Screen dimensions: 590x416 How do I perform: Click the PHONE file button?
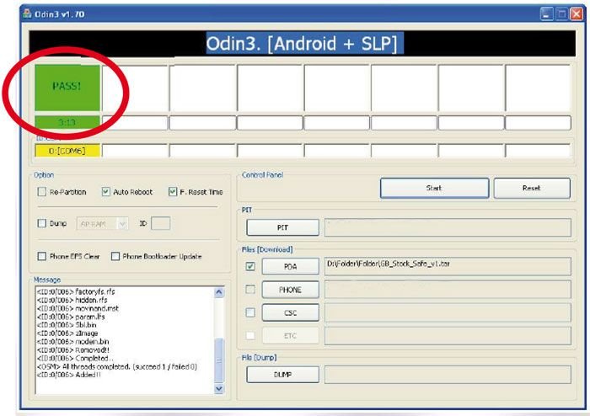(291, 290)
